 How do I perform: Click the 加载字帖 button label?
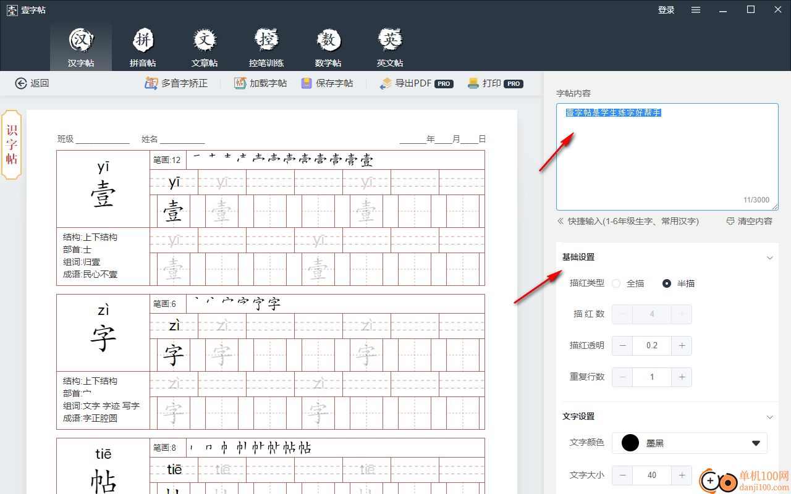click(x=268, y=83)
